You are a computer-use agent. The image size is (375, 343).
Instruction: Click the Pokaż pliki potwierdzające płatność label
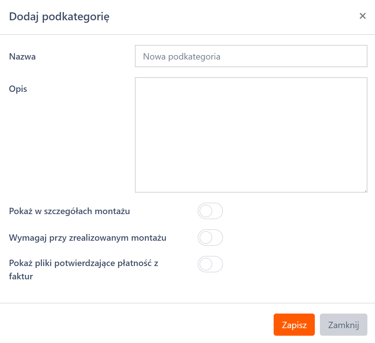click(84, 264)
